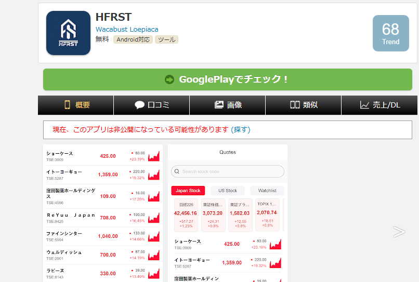Click the arrow icon in GooglePlay button

pos(169,79)
